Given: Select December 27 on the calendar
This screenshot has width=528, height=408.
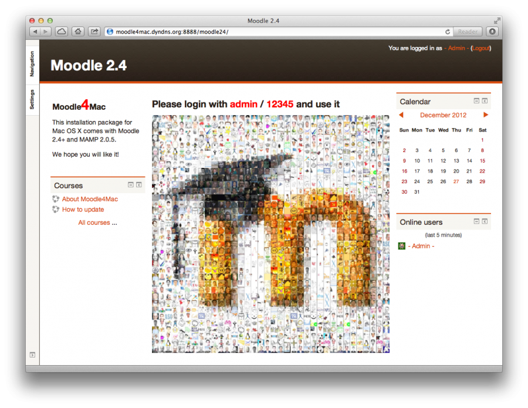Looking at the screenshot, I should tap(456, 181).
